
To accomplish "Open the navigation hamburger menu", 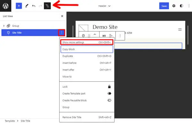I will click(x=180, y=29).
